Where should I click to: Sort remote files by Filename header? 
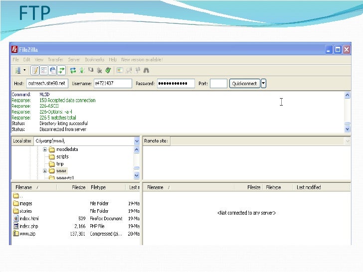(188, 187)
